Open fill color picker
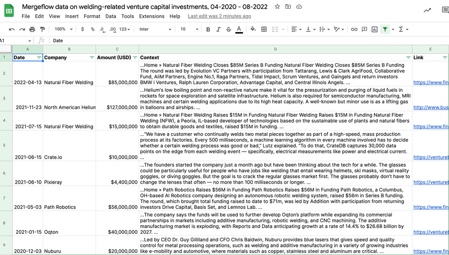The width and height of the screenshot is (449, 255). [x=253, y=29]
